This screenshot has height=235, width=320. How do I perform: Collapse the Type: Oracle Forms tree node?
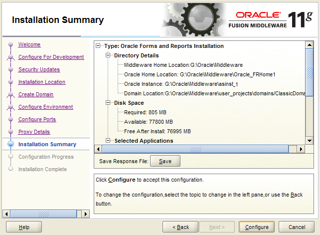point(98,46)
